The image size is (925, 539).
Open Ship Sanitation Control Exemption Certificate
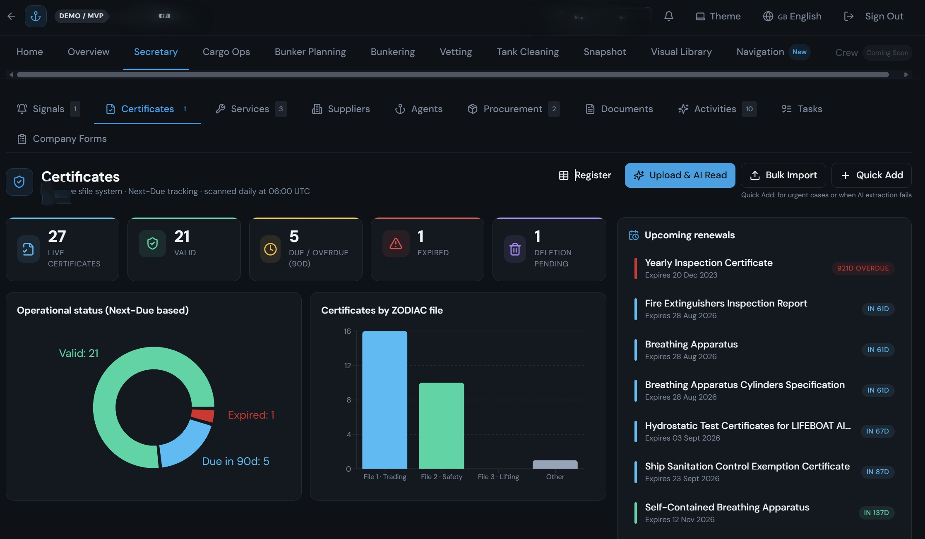[x=764, y=472]
